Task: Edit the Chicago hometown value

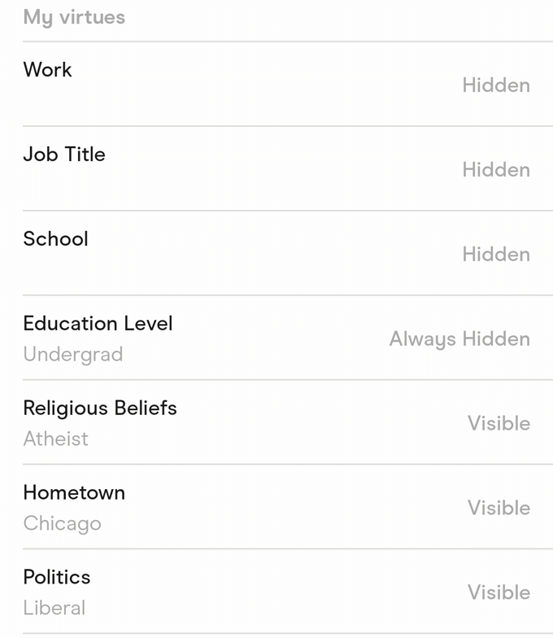Action: point(62,524)
